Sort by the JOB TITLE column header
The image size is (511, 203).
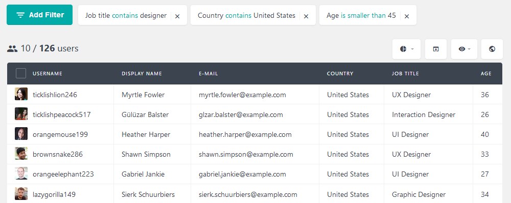click(x=405, y=74)
